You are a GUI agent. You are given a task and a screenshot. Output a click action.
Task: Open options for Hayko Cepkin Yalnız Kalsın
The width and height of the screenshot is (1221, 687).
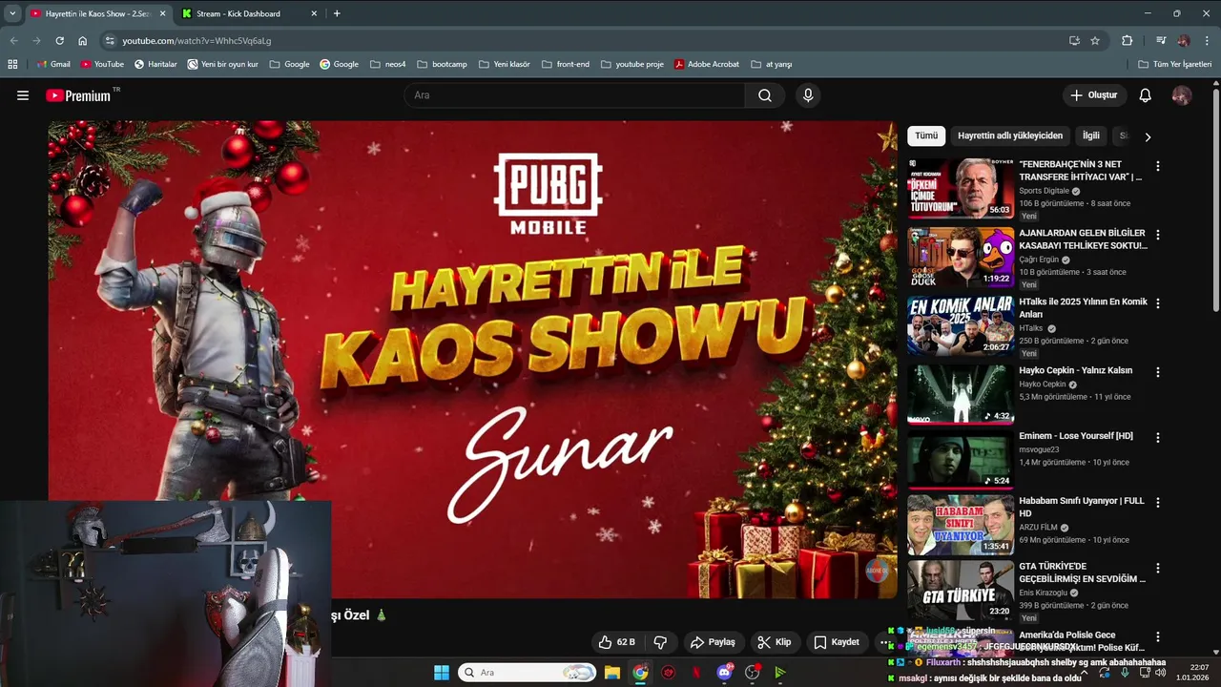[1158, 372]
